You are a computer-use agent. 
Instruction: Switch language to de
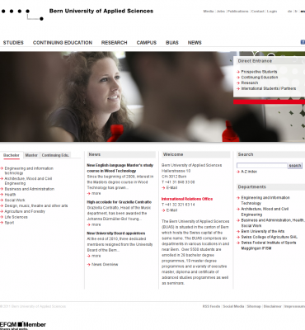[289, 12]
